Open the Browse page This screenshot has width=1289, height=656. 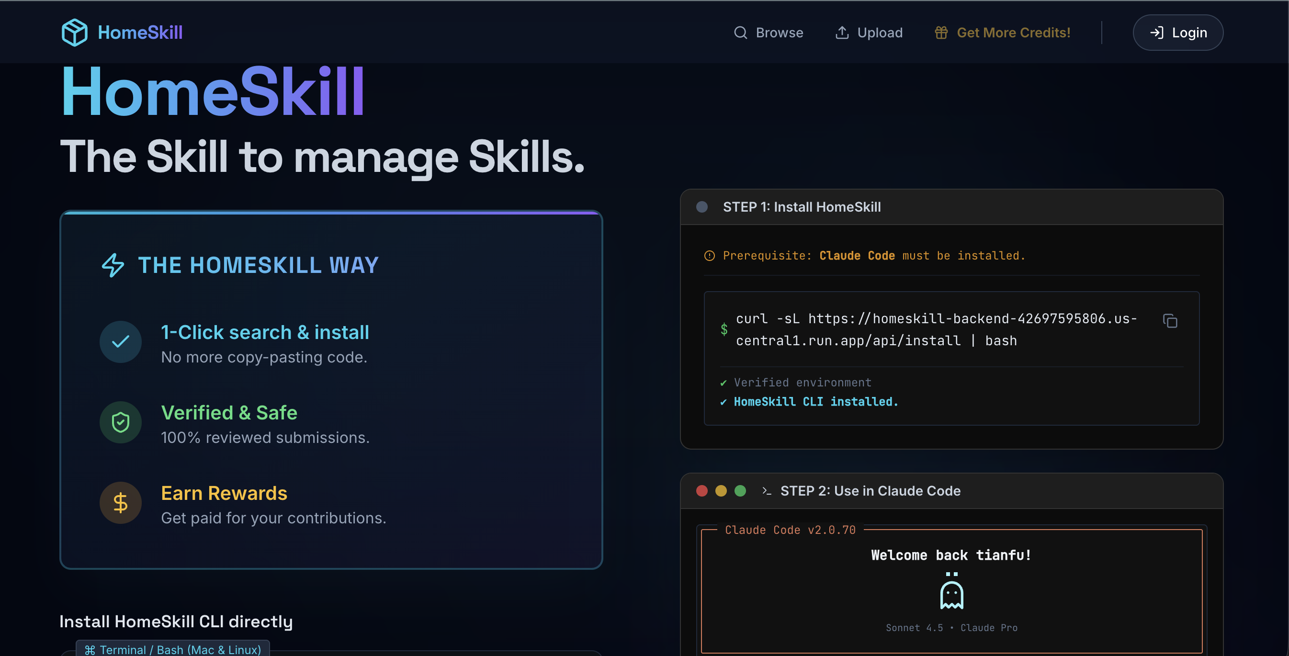tap(779, 33)
